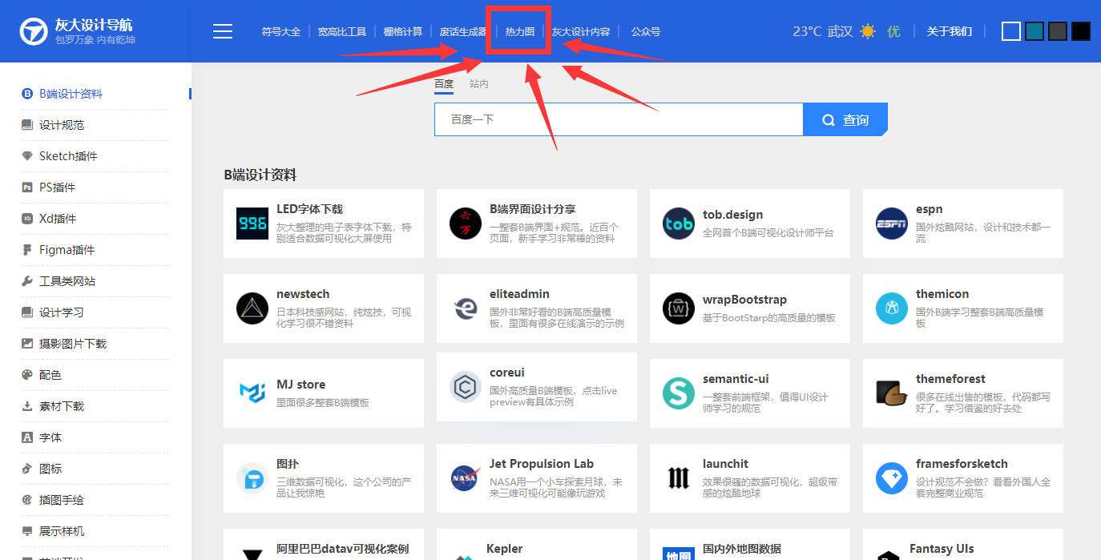Open 灰大设计内容 in top navigation
Screen dimensions: 1101x560
(x=581, y=32)
